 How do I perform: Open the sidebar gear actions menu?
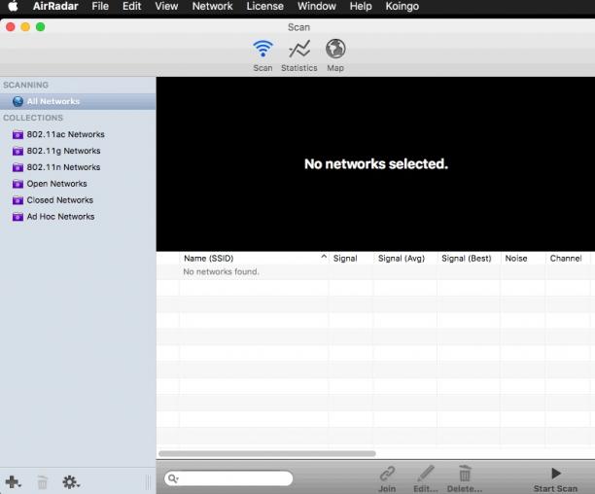(x=71, y=482)
